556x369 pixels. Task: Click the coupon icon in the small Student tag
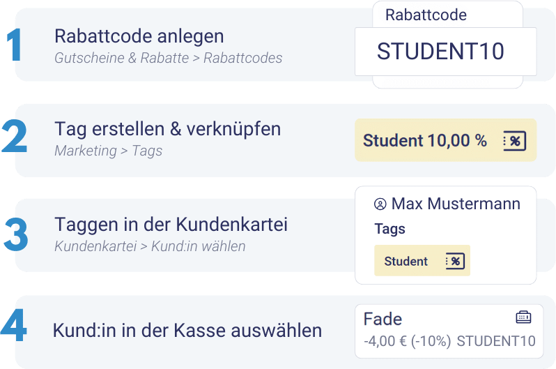pyautogui.click(x=455, y=261)
